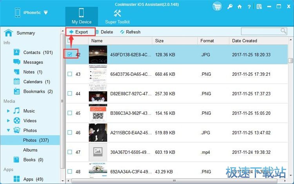Viewport: 294px width, 184px height.
Task: Click the photo list scroll up arrow
Action: click(x=290, y=39)
